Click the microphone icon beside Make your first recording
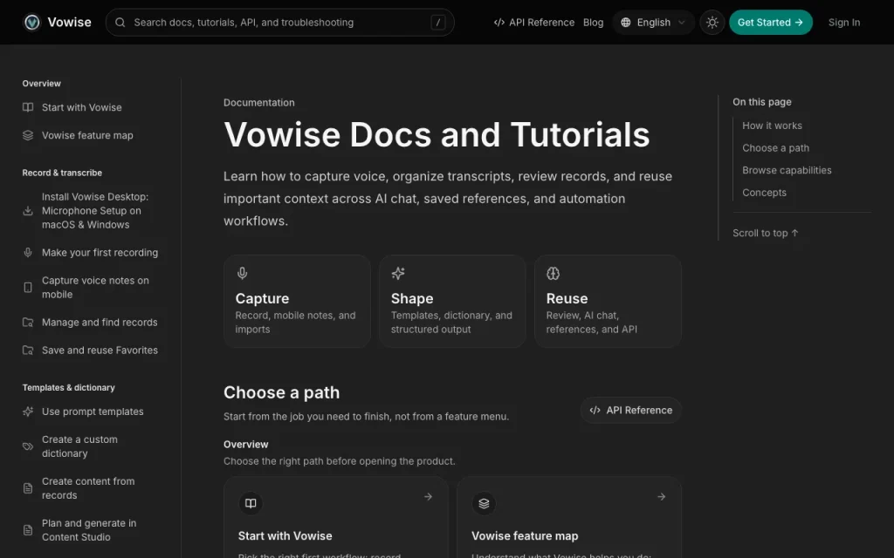This screenshot has width=894, height=558. click(28, 252)
